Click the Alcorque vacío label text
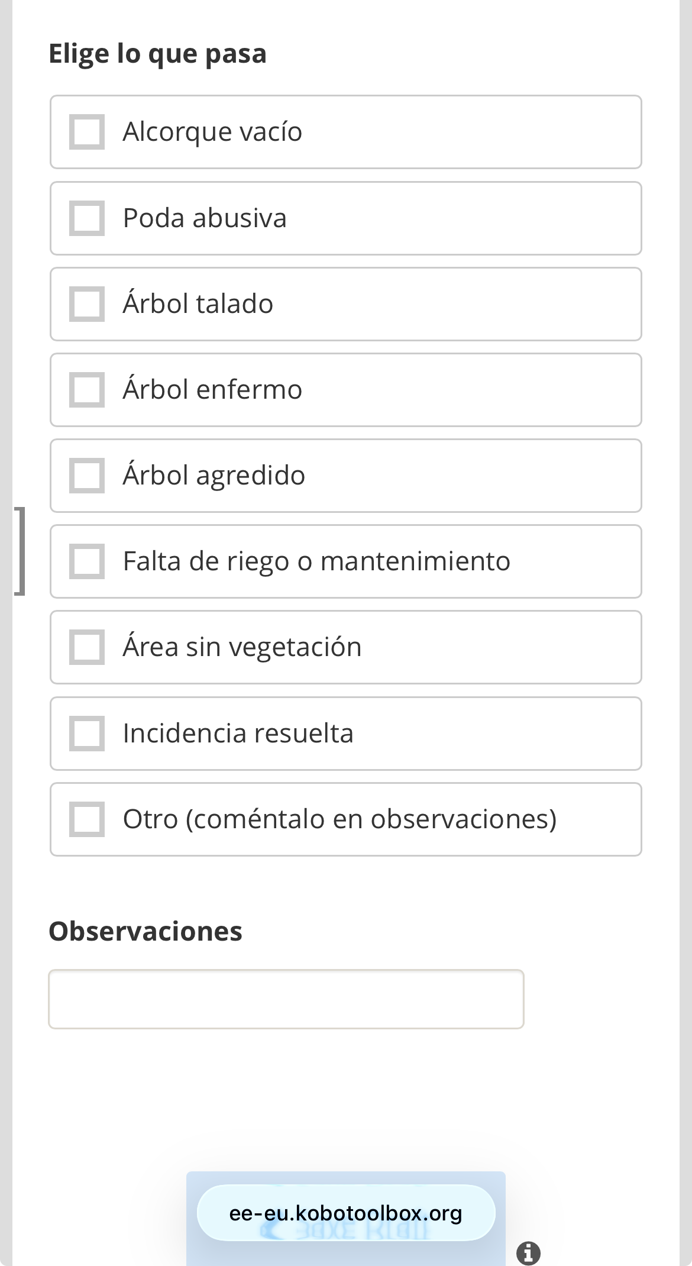The image size is (692, 1266). pyautogui.click(x=212, y=131)
